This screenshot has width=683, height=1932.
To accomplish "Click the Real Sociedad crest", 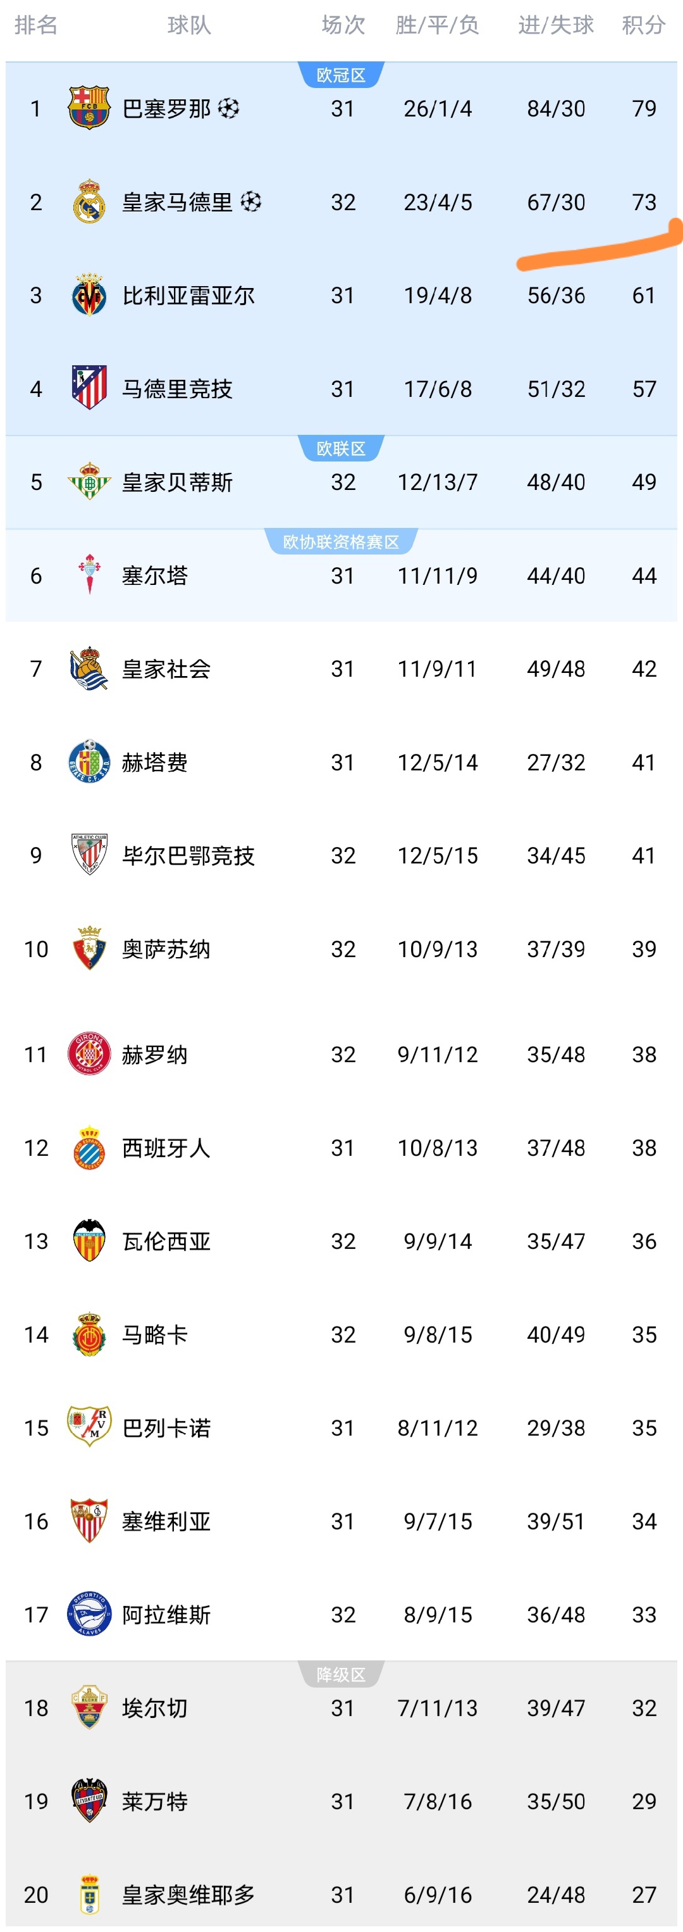I will (x=89, y=668).
